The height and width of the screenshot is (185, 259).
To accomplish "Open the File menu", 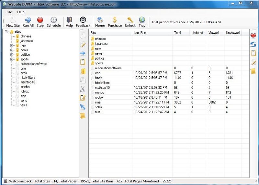I will (x=10, y=12).
